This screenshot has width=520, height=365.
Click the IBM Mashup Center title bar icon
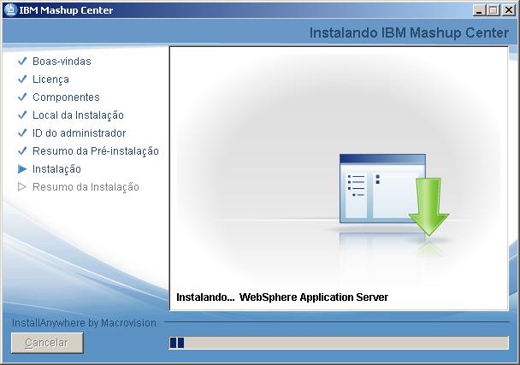coord(10,10)
